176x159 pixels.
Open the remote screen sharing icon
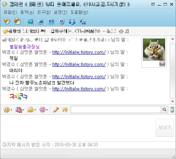(41, 22)
